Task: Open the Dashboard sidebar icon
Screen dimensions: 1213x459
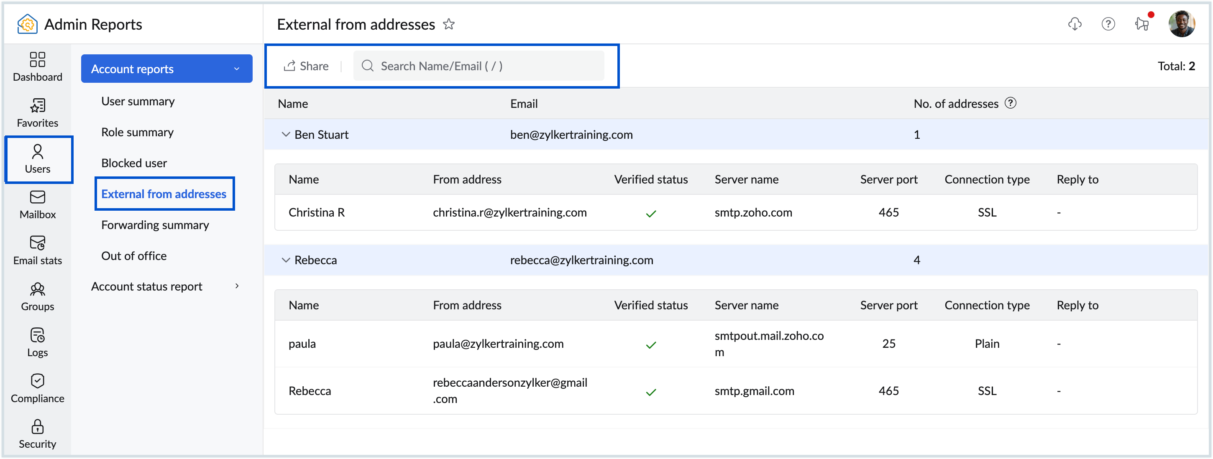Action: coord(37,66)
